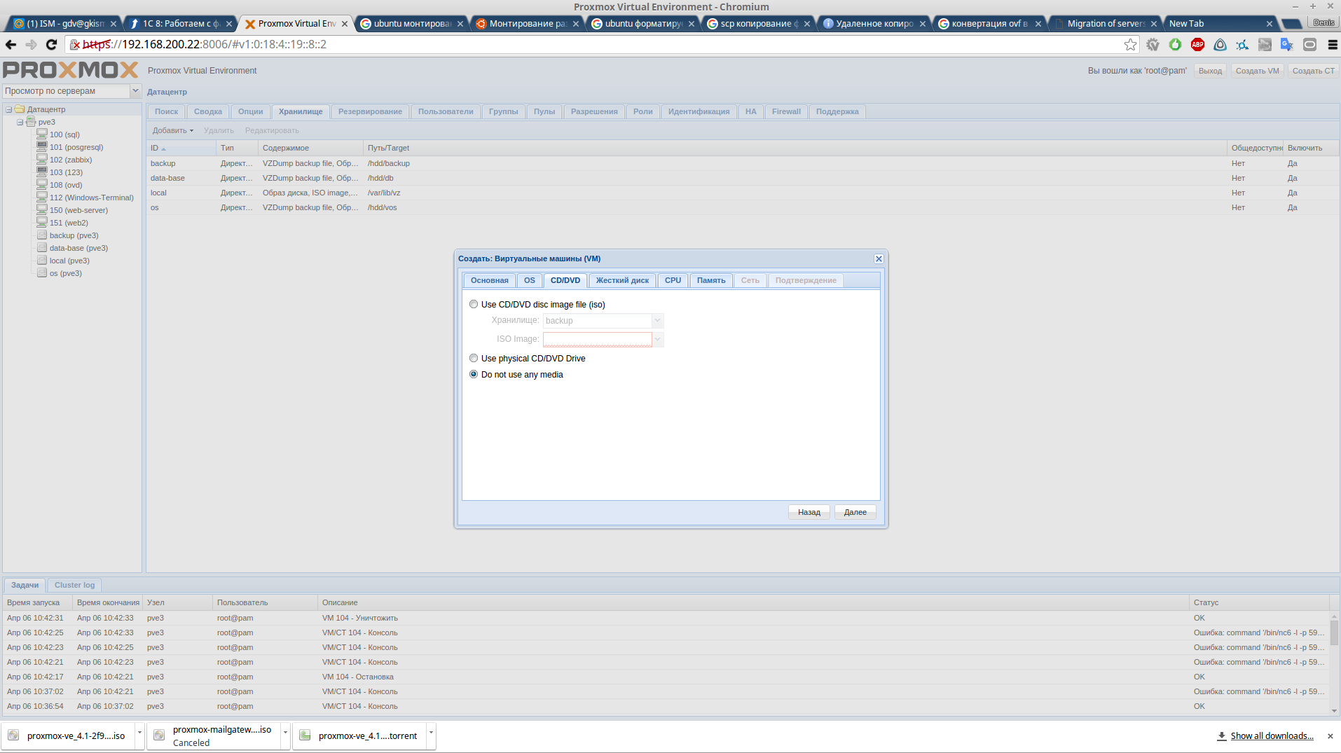
Task: Select Use physical CD/DVD Drive option
Action: tap(474, 359)
